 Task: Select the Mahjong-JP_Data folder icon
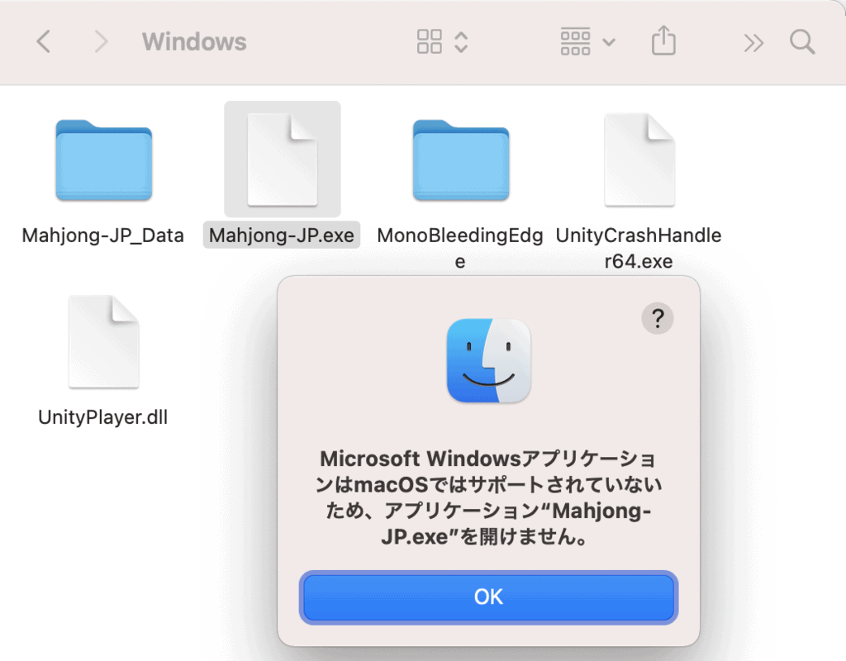tap(103, 160)
